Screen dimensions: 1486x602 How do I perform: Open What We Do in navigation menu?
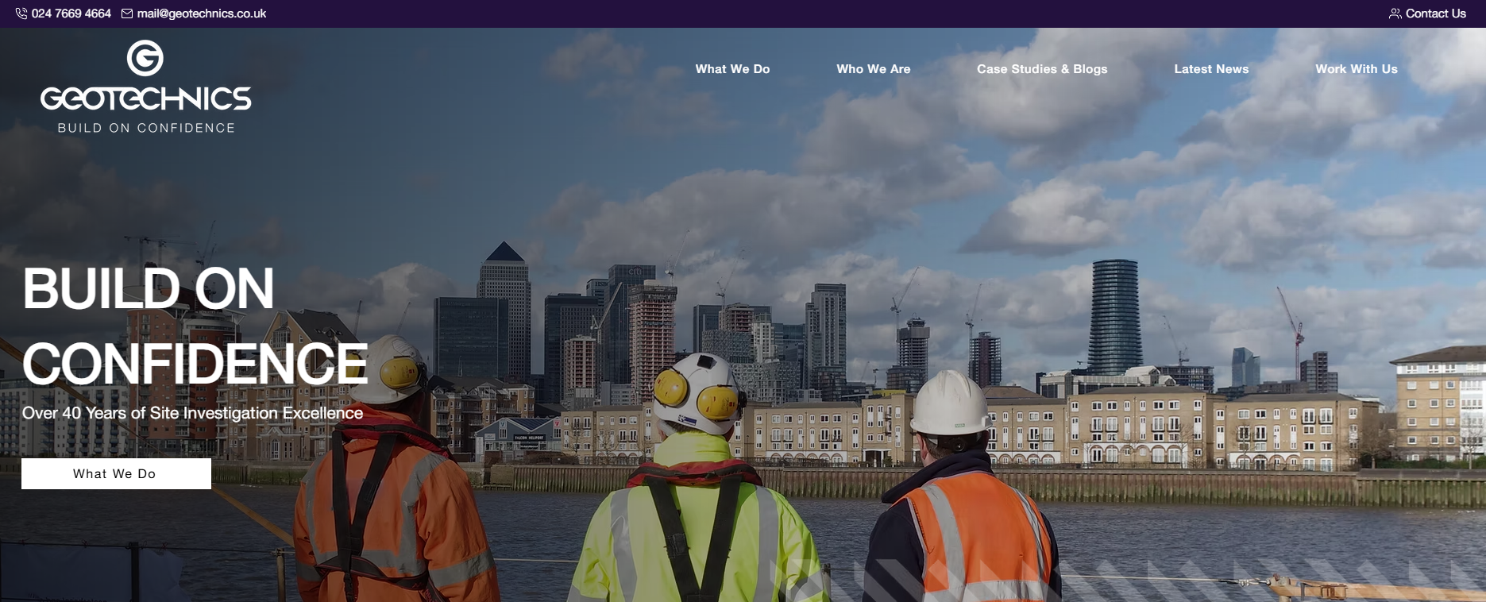[x=732, y=69]
